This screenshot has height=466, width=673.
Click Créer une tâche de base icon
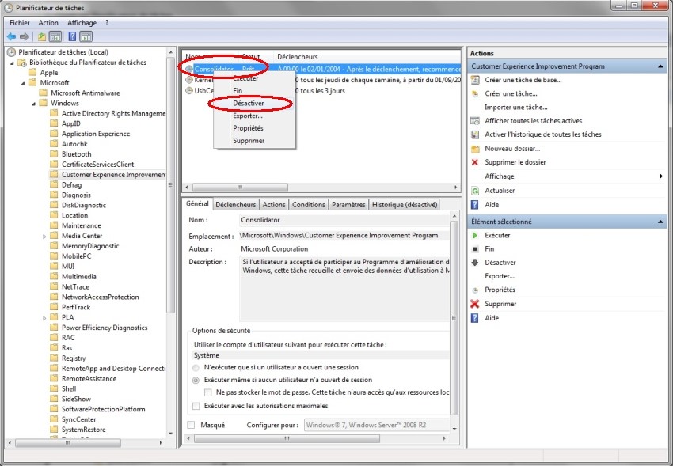coord(475,80)
